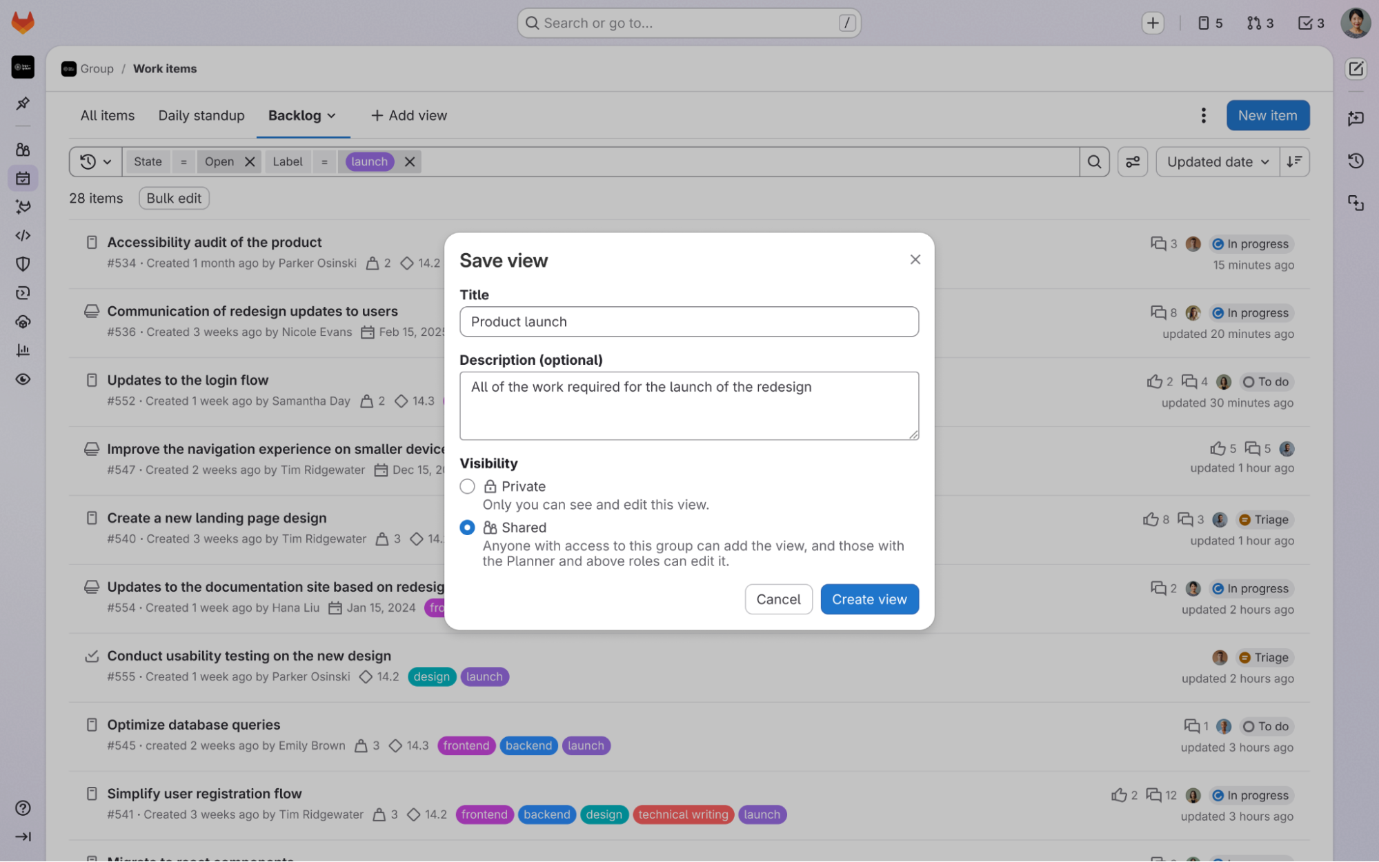Open Help question mark icon
The height and width of the screenshot is (862, 1379).
[23, 808]
